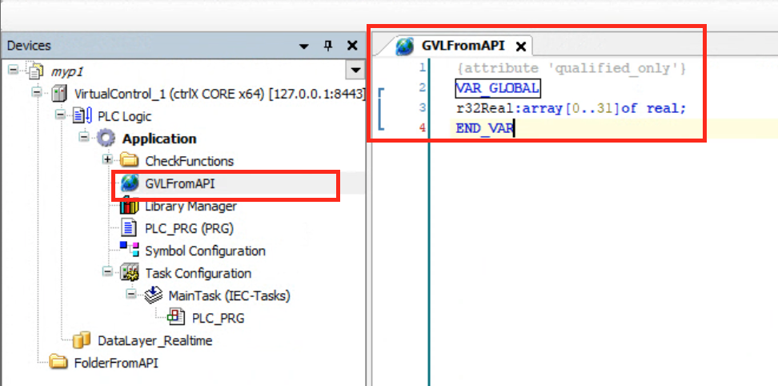Click the FolderFromAPI folder icon
This screenshot has height=386, width=778.
tap(59, 362)
